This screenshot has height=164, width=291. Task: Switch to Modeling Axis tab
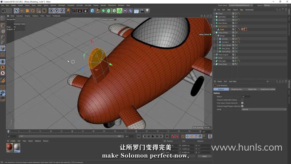[x=236, y=89]
